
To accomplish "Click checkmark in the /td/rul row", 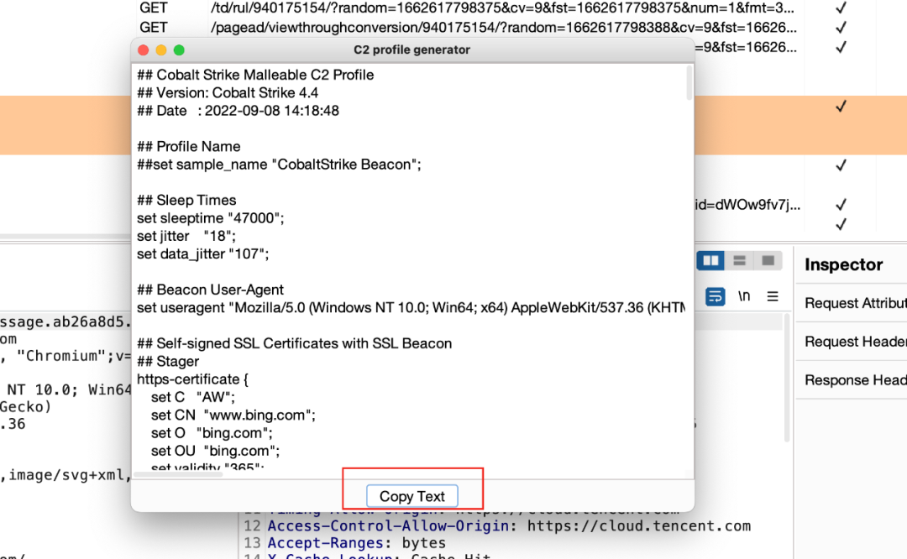I will pyautogui.click(x=841, y=8).
